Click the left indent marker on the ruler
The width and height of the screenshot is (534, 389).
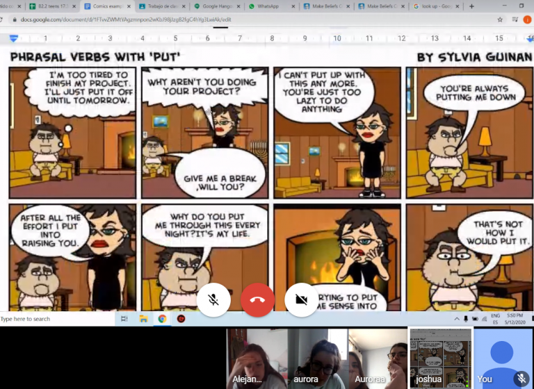pyautogui.click(x=14, y=39)
